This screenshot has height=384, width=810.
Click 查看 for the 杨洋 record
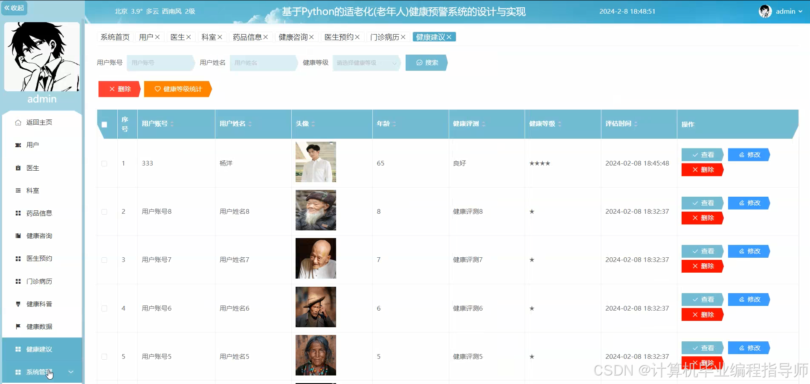coord(702,154)
